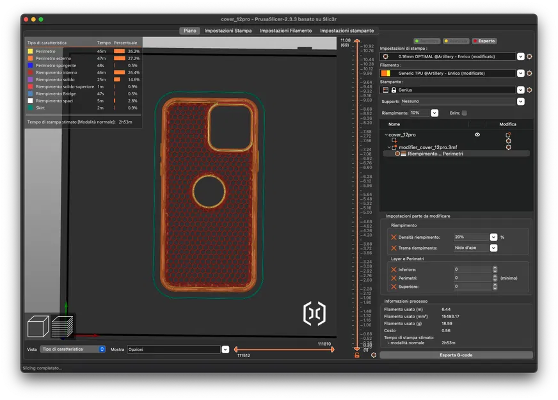558x400 pixels.
Task: Click the add-part icon under cover_12pro
Action: [x=394, y=141]
